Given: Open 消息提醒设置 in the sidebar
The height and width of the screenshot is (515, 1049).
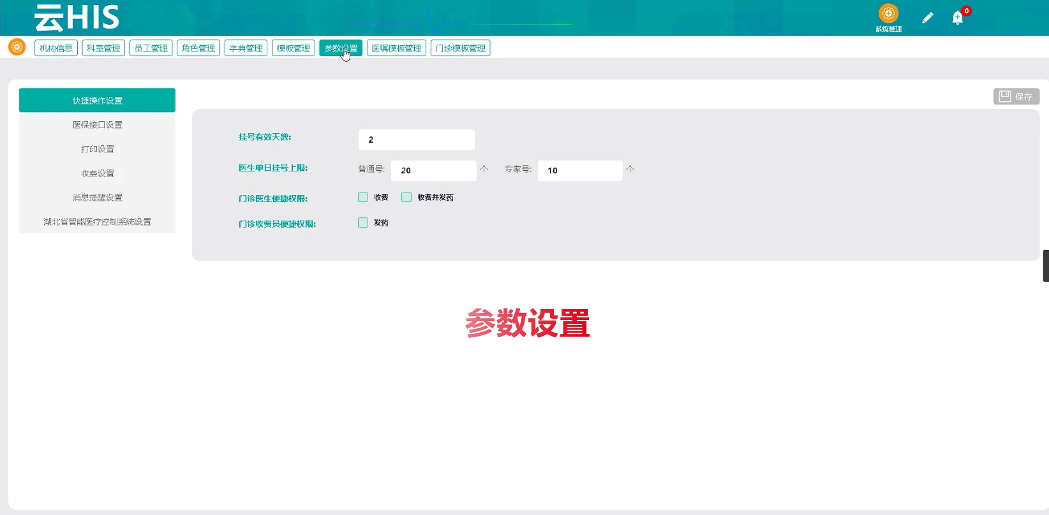Looking at the screenshot, I should click(97, 197).
